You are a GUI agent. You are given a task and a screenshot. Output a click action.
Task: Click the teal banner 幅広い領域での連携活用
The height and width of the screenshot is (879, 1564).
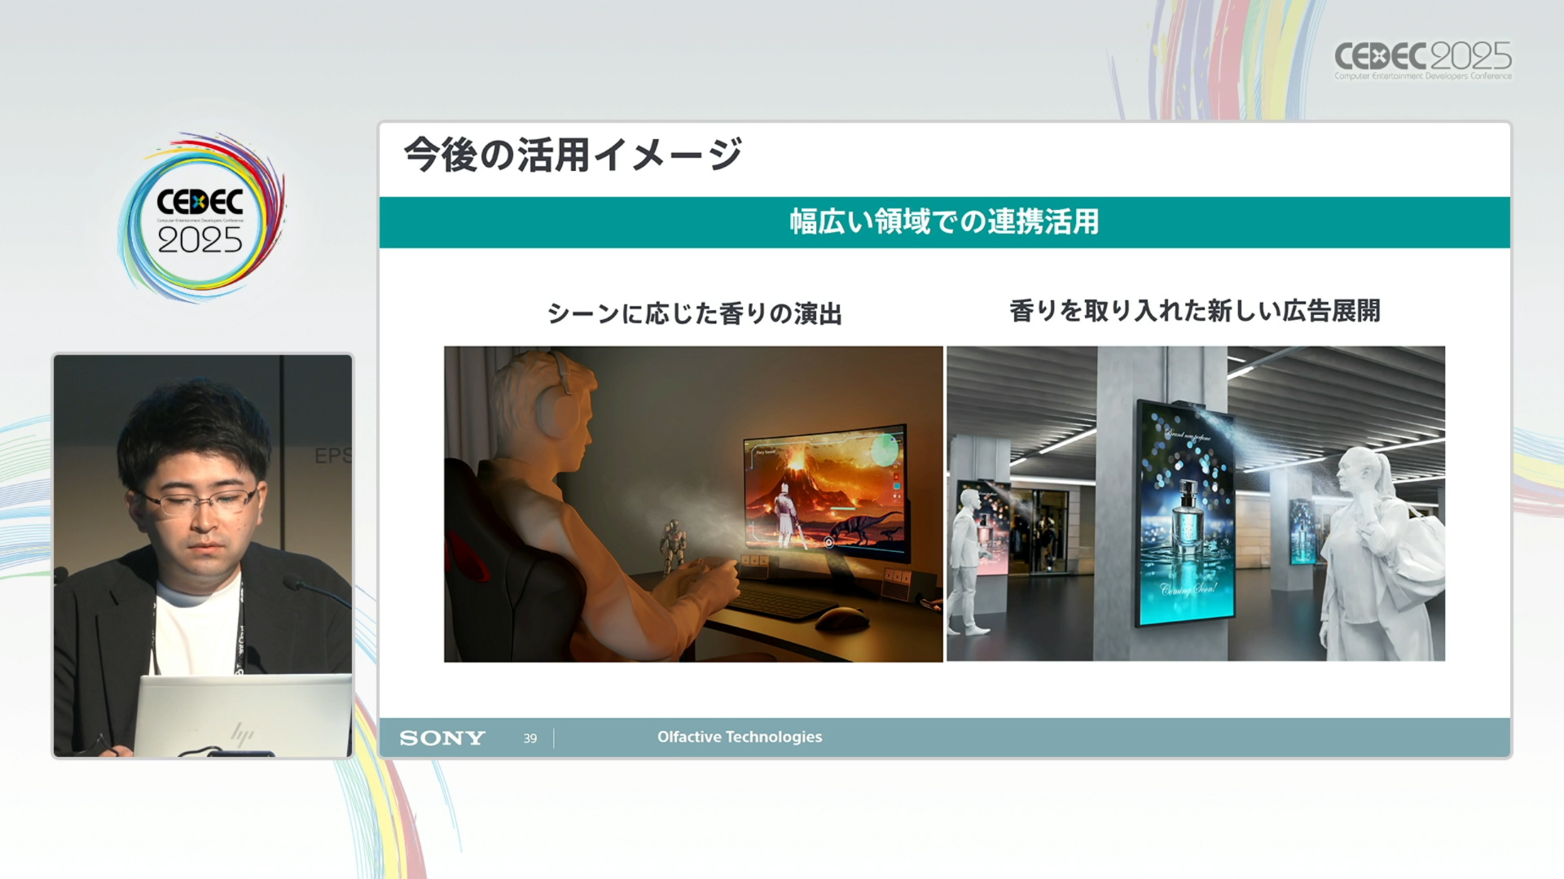(943, 221)
